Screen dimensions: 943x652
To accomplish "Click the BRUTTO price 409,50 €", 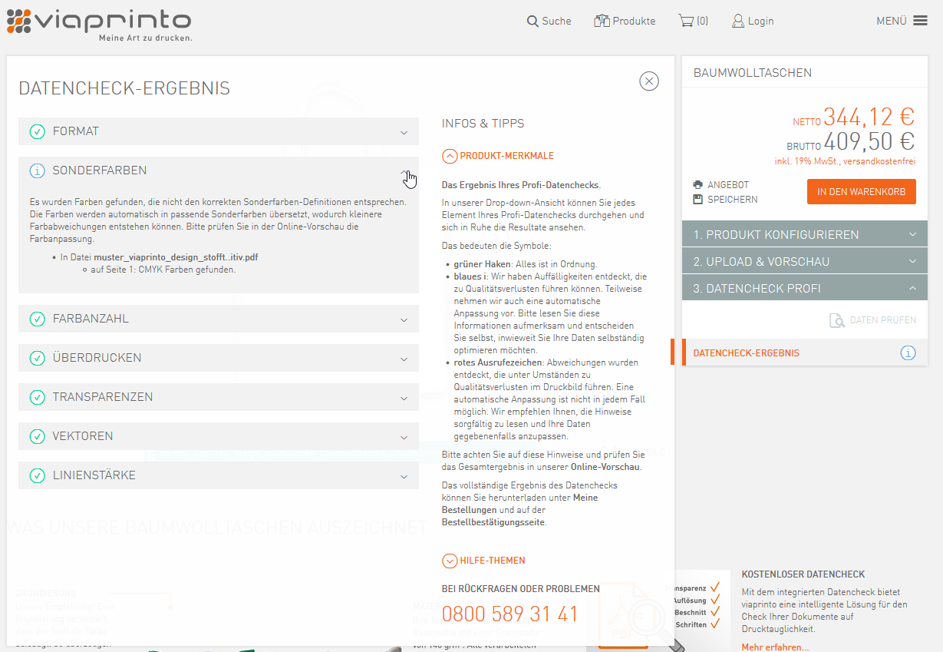I will point(869,141).
